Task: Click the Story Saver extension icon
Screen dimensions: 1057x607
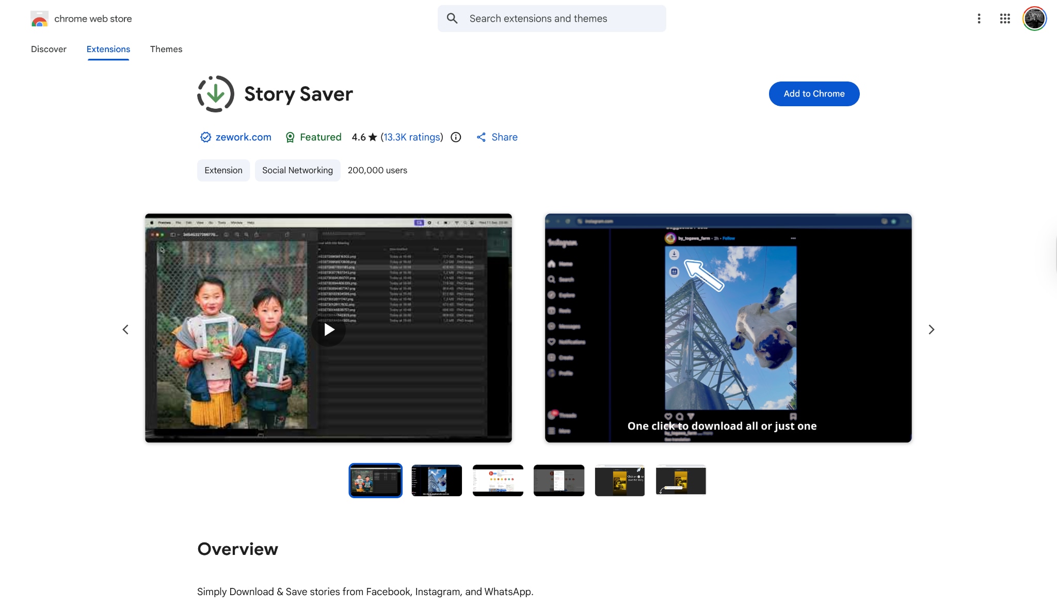Action: [x=215, y=94]
